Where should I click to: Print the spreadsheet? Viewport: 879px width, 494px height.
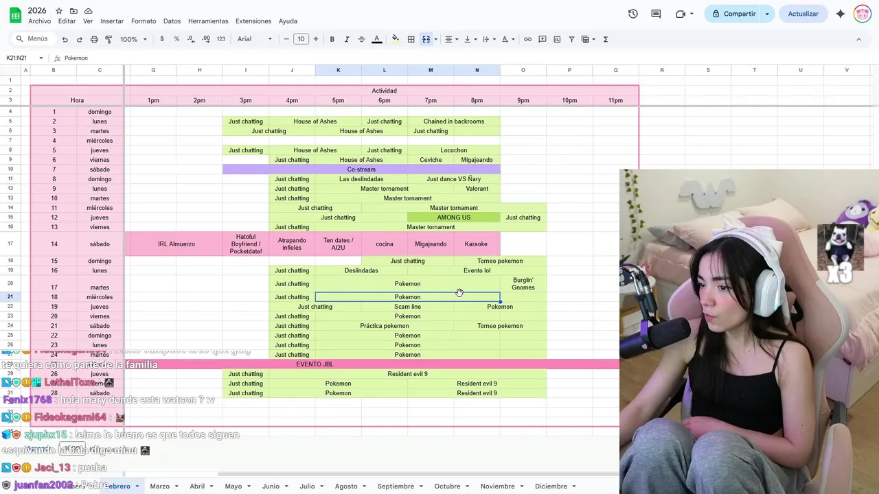tap(94, 39)
